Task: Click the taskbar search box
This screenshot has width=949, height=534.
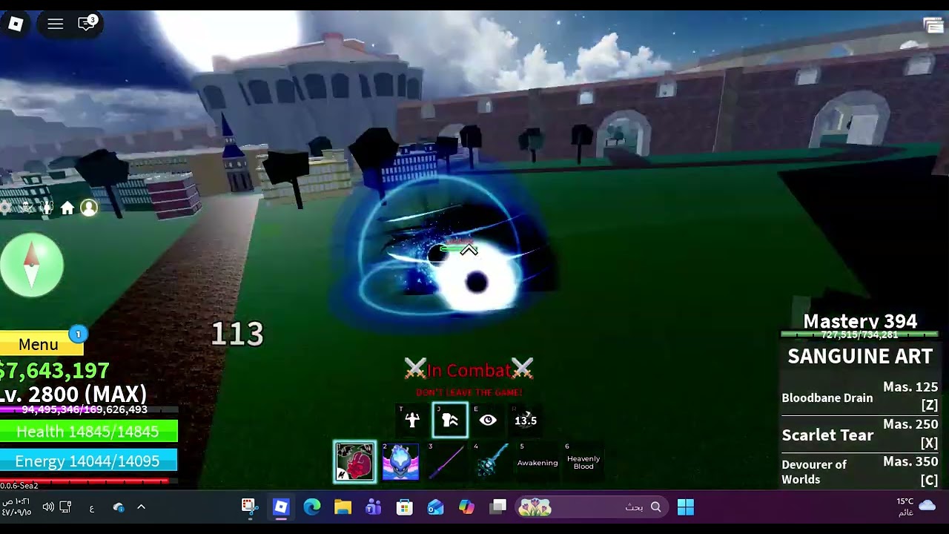Action: point(591,507)
